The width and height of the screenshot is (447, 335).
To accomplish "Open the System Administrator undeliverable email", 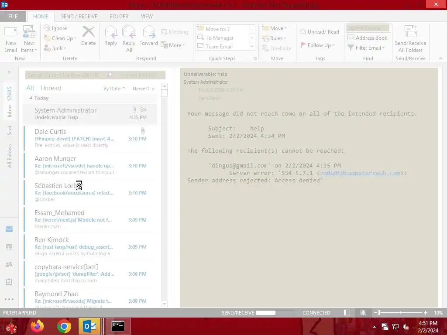I will click(90, 114).
